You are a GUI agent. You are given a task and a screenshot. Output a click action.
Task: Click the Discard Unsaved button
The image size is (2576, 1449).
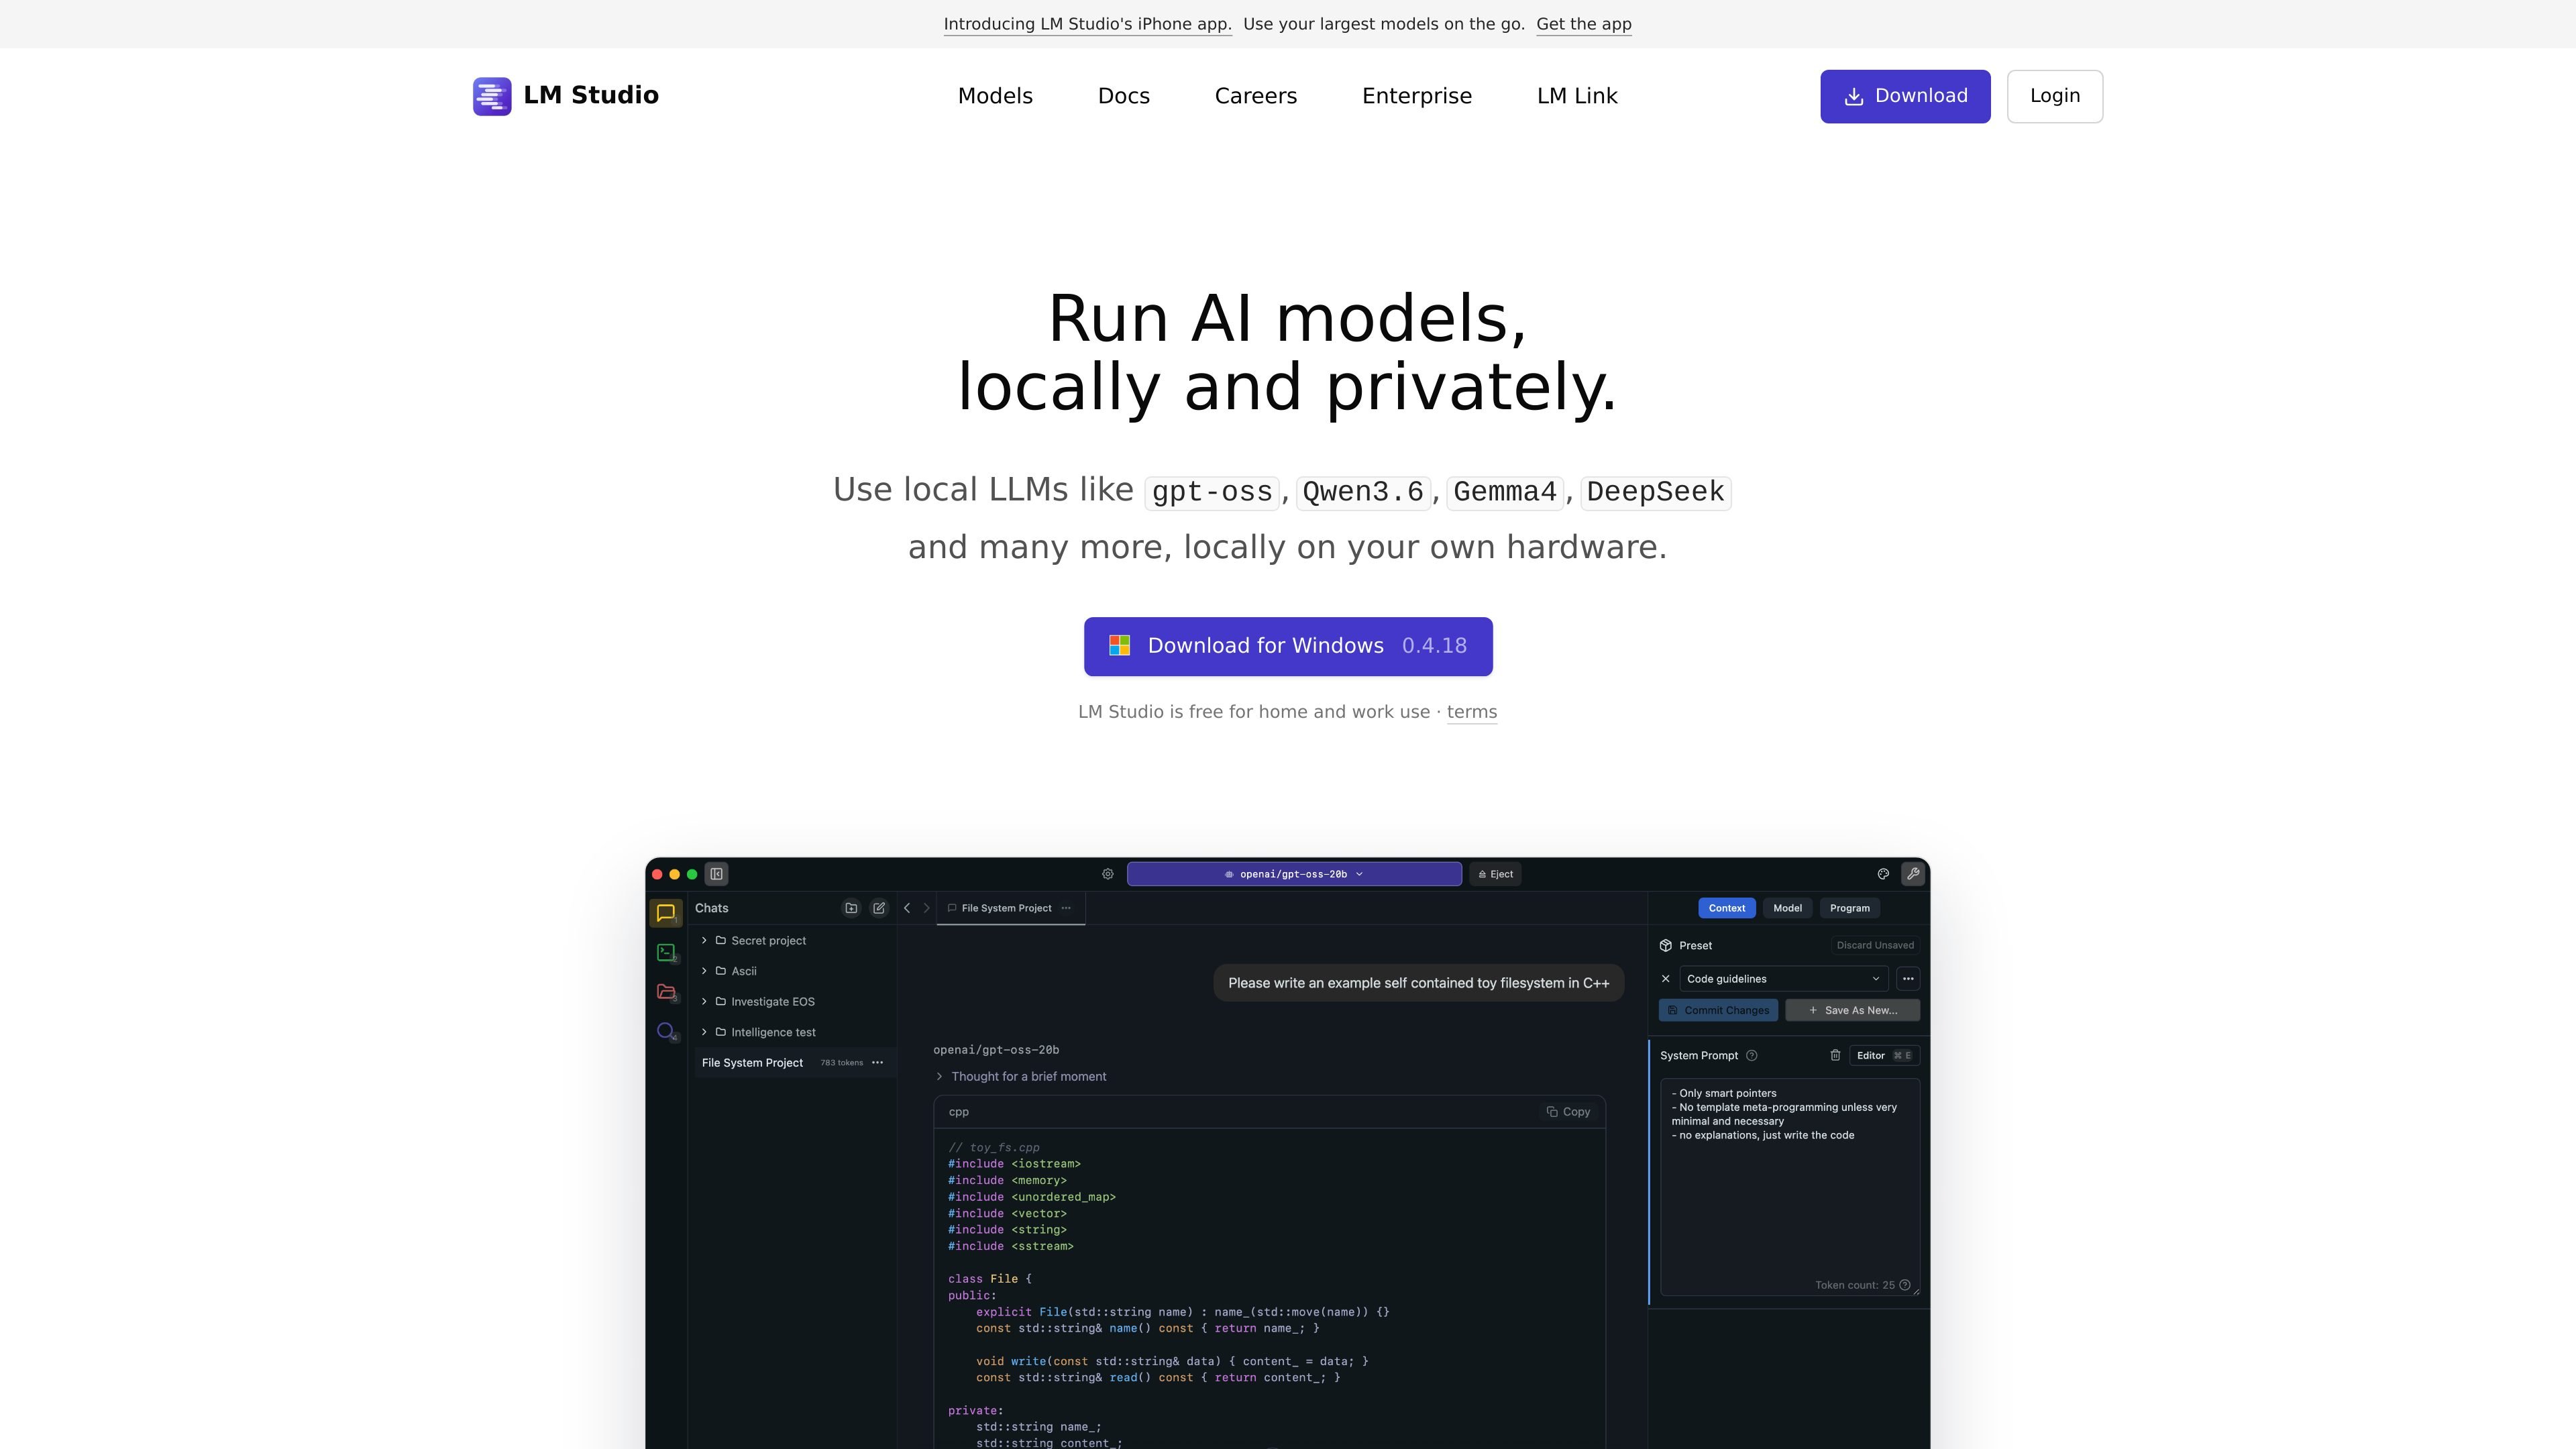[x=1875, y=945]
